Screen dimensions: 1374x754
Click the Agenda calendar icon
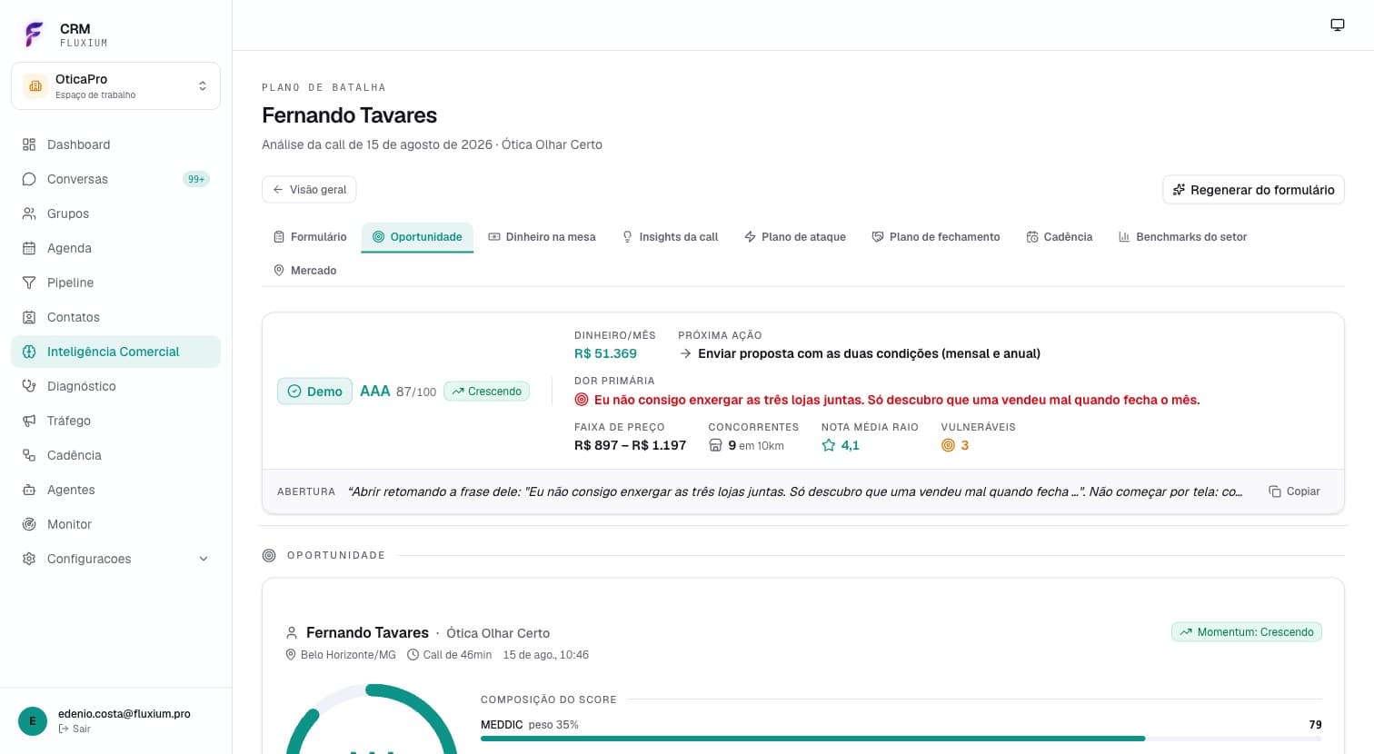29,248
